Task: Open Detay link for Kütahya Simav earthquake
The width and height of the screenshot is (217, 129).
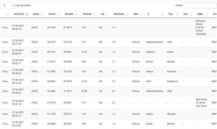Action: 5,52
